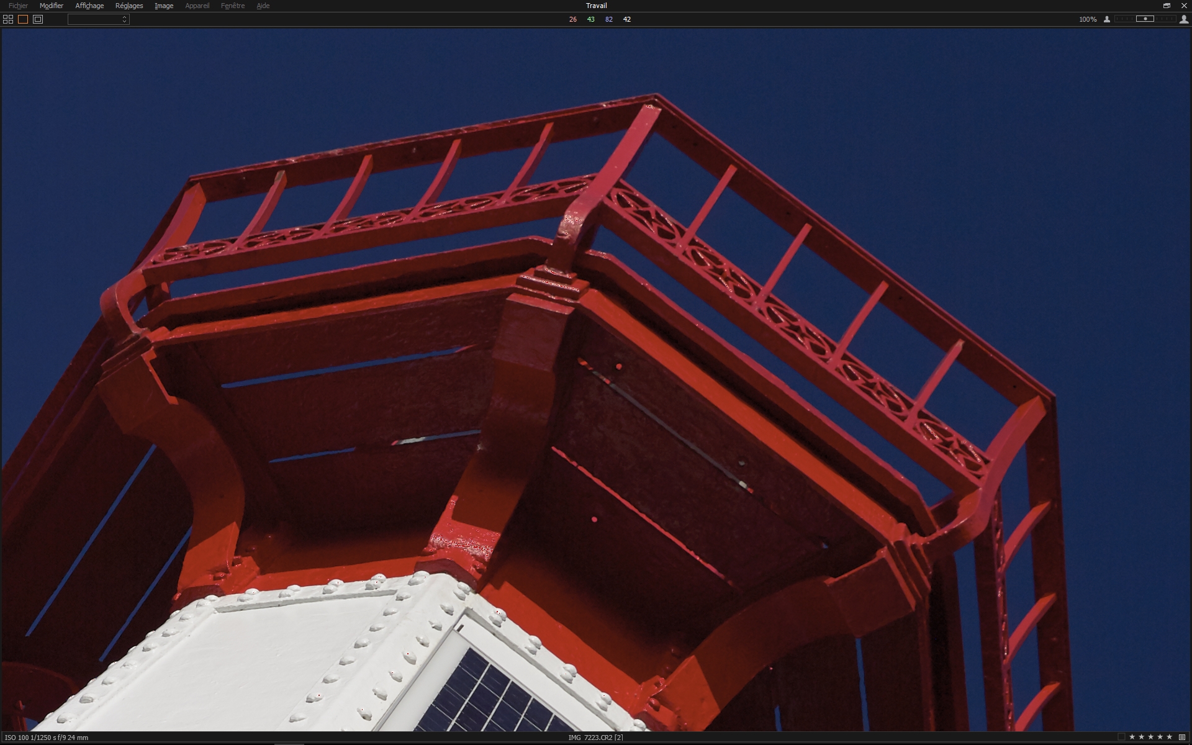Set rating to five stars

[x=1169, y=737]
